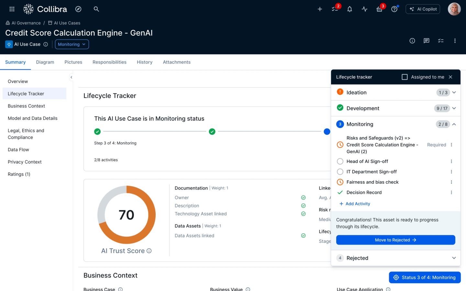The width and height of the screenshot is (466, 291).
Task: Go to Ratings (1) section
Action: click(x=19, y=174)
